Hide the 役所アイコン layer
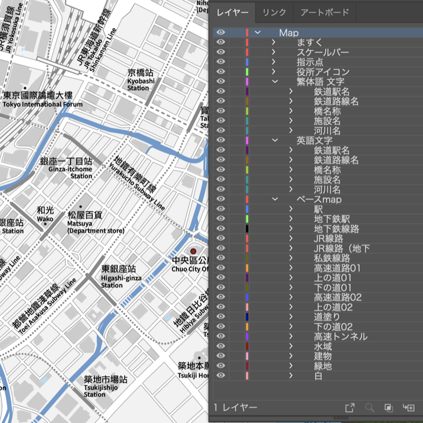423x423 pixels. click(221, 71)
